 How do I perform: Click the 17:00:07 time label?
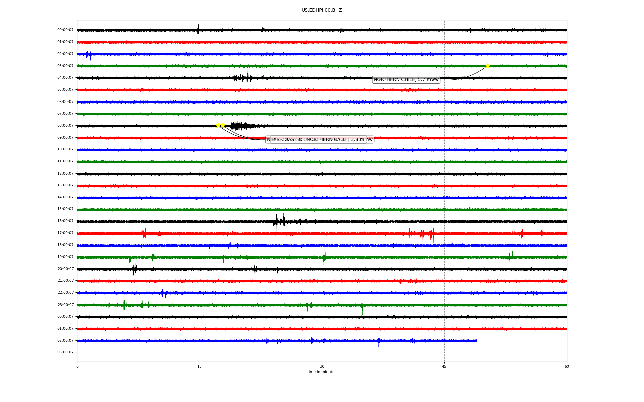coord(65,233)
